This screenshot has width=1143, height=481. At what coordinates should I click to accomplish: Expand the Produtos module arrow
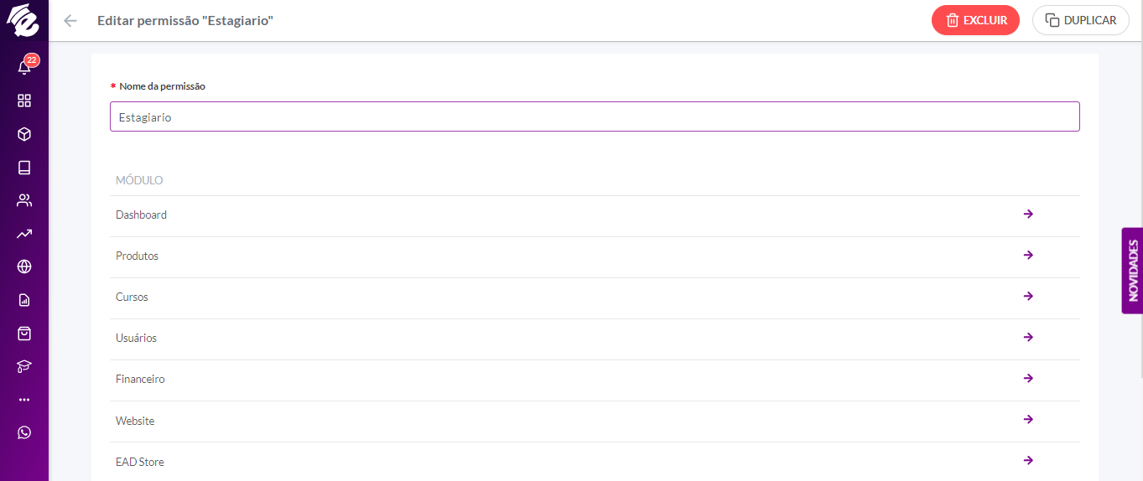click(1028, 255)
